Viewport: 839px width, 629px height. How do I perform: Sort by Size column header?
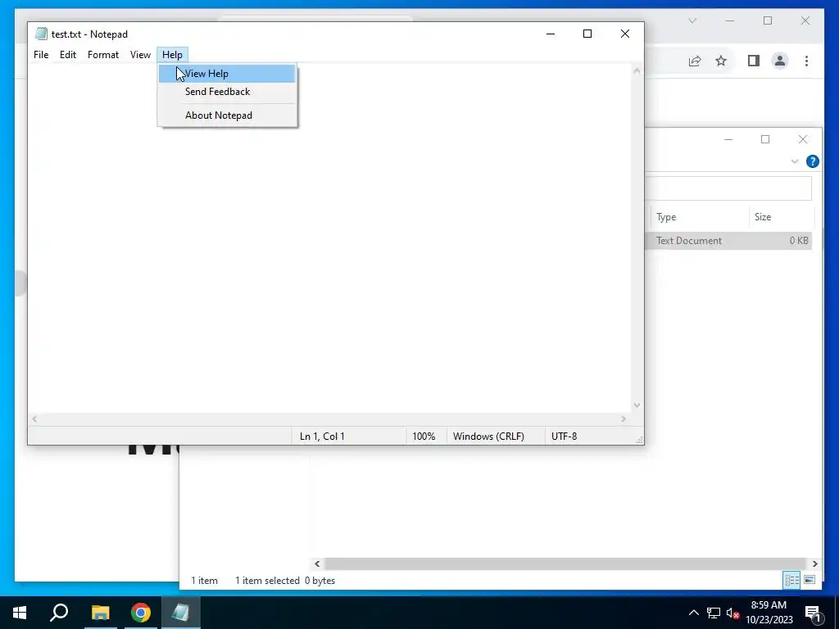point(781,216)
